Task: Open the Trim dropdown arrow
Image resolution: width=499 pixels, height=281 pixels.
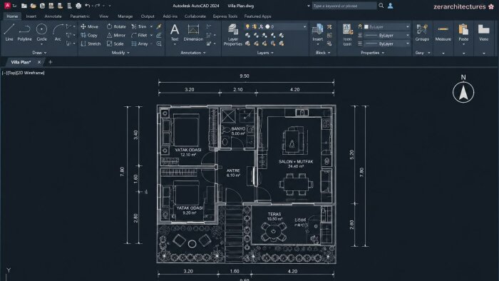Action: click(151, 26)
